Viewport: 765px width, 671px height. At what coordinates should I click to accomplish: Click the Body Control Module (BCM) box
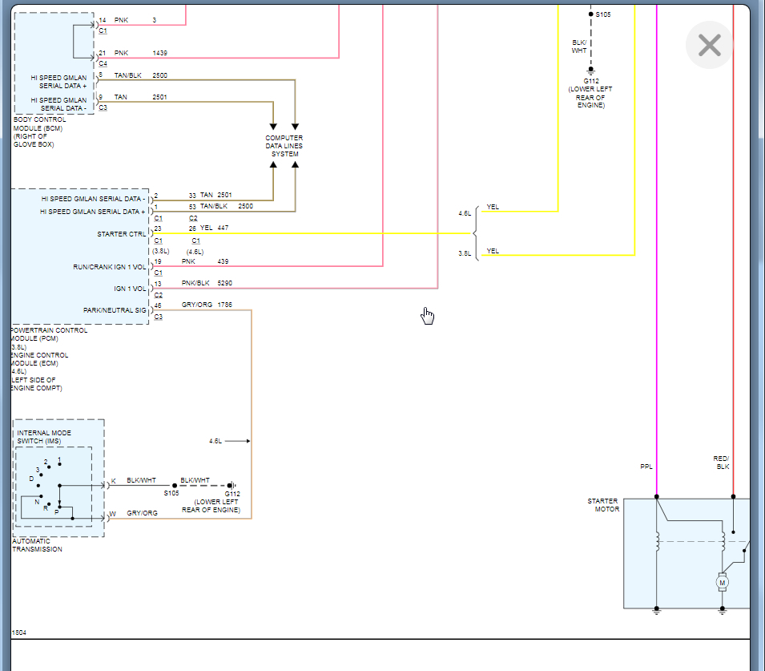coord(54,63)
